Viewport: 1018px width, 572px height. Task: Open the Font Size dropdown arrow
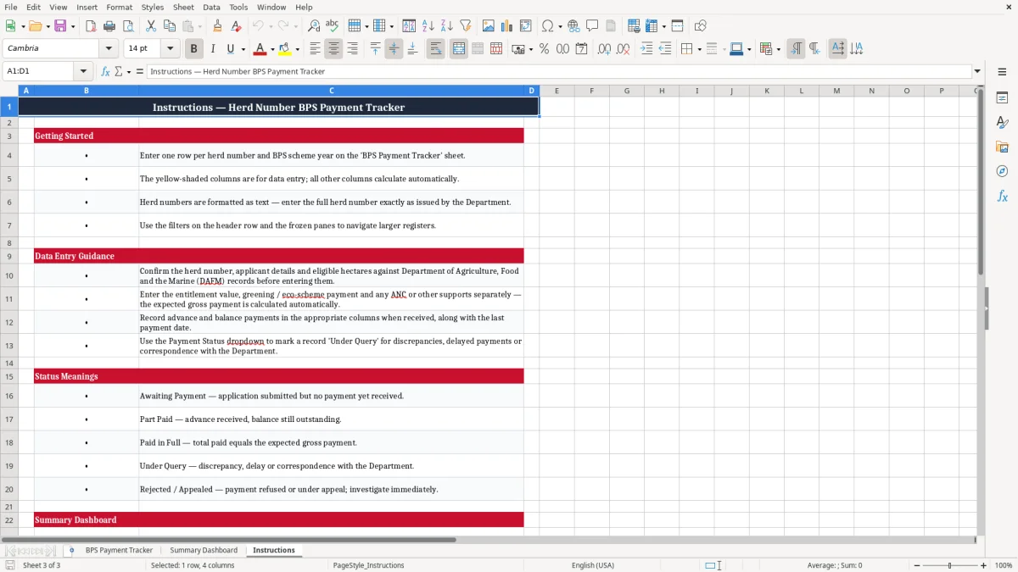click(x=170, y=48)
